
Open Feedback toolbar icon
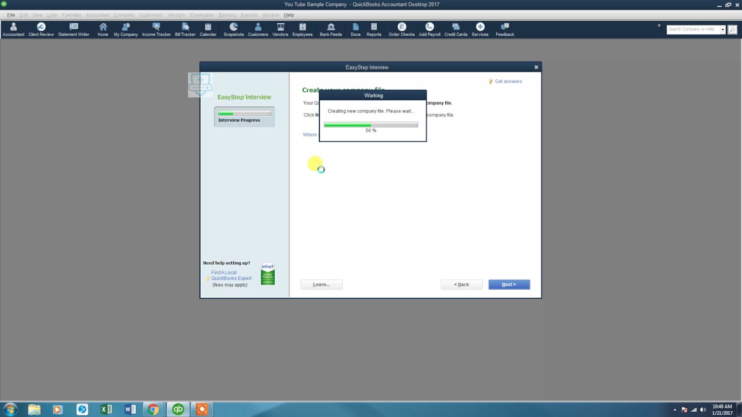tap(505, 30)
